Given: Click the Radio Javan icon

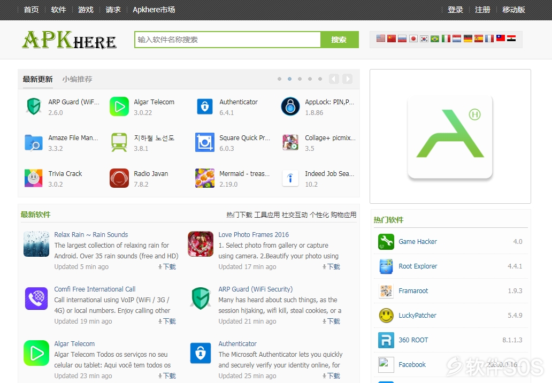Looking at the screenshot, I should coord(119,179).
